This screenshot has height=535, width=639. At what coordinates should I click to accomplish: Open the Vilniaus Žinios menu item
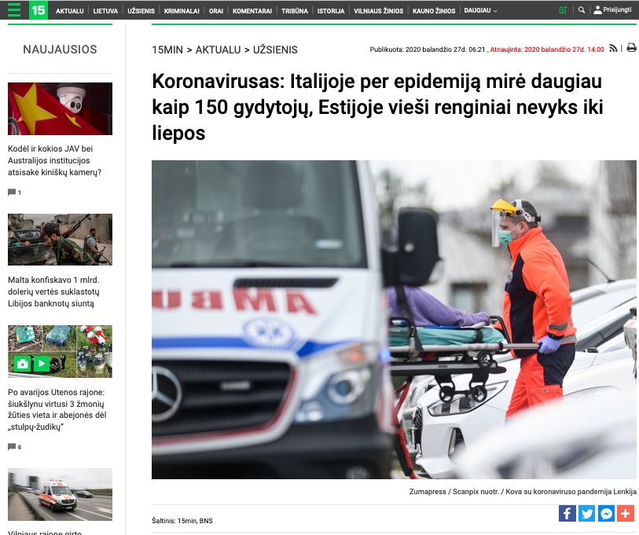[378, 11]
